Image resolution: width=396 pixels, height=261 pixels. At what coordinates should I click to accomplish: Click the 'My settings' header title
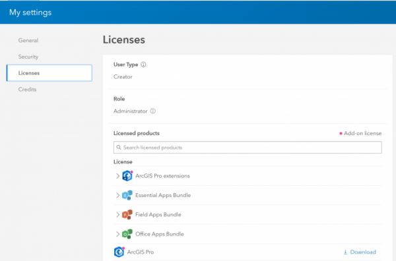(30, 13)
